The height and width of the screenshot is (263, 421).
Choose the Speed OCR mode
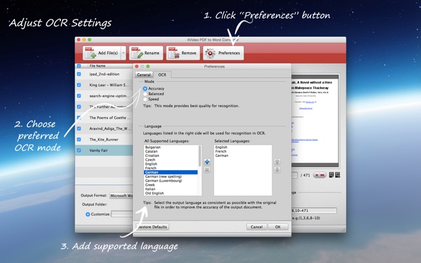[x=145, y=99]
